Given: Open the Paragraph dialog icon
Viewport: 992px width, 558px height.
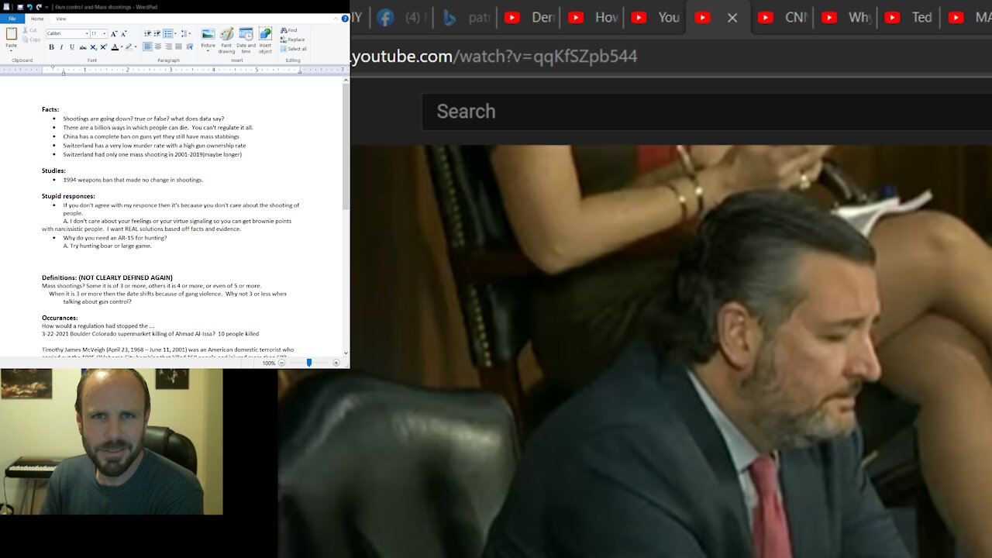Looking at the screenshot, I should pos(190,47).
